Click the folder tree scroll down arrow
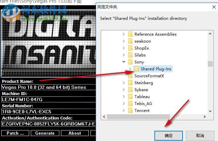Screen dimensions: 218x141 (210, 111)
